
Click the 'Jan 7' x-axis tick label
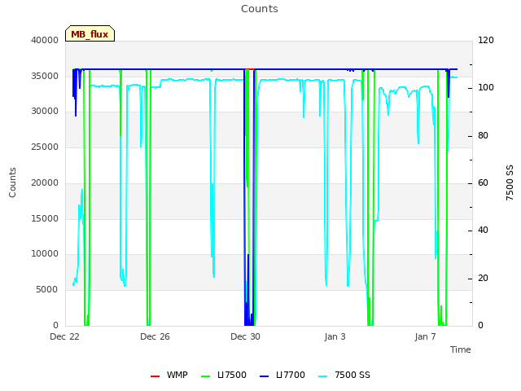click(425, 336)
